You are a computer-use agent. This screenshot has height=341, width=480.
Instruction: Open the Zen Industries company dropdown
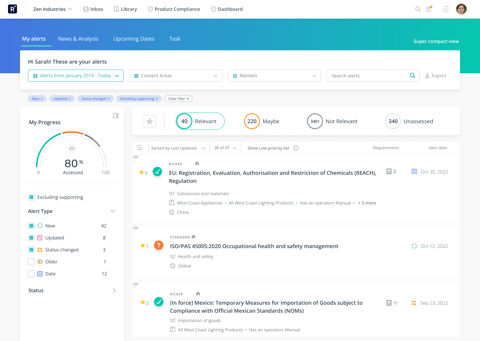click(x=53, y=9)
